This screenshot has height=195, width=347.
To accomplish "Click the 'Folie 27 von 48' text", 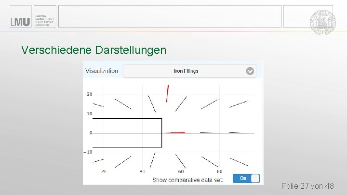I will 307,186.
